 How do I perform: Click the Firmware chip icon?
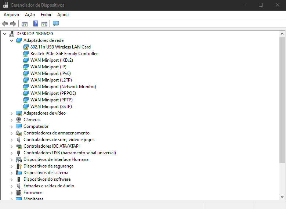19,192
